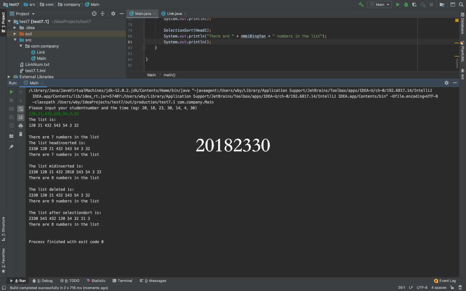This screenshot has height=291, width=466.
Task: Hide the Project tool window
Action: (122, 14)
